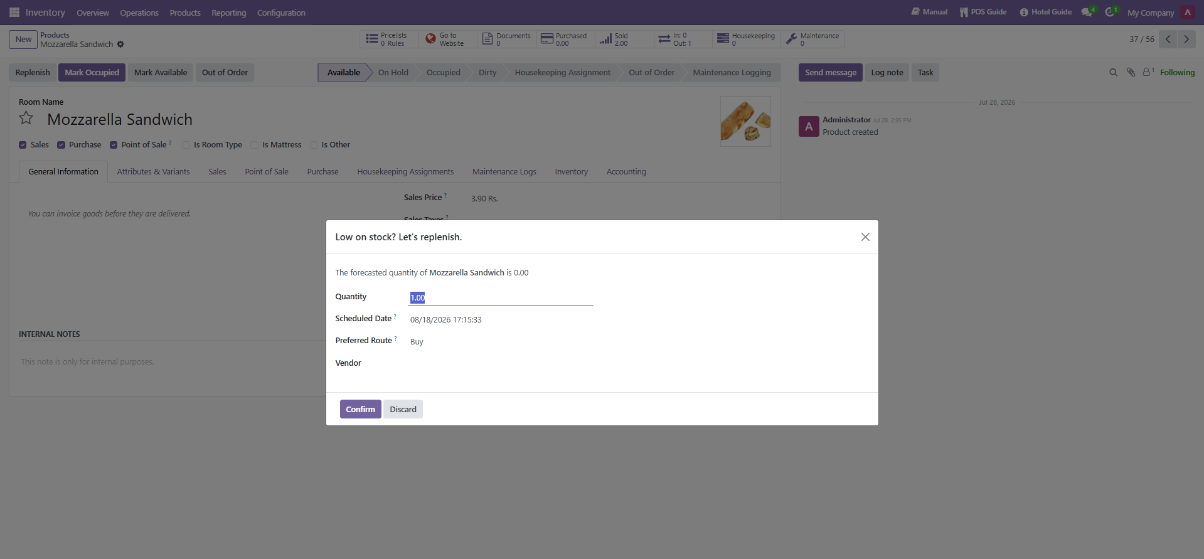Viewport: 1204px width, 559px height.
Task: Mark product as favorite star
Action: point(26,118)
